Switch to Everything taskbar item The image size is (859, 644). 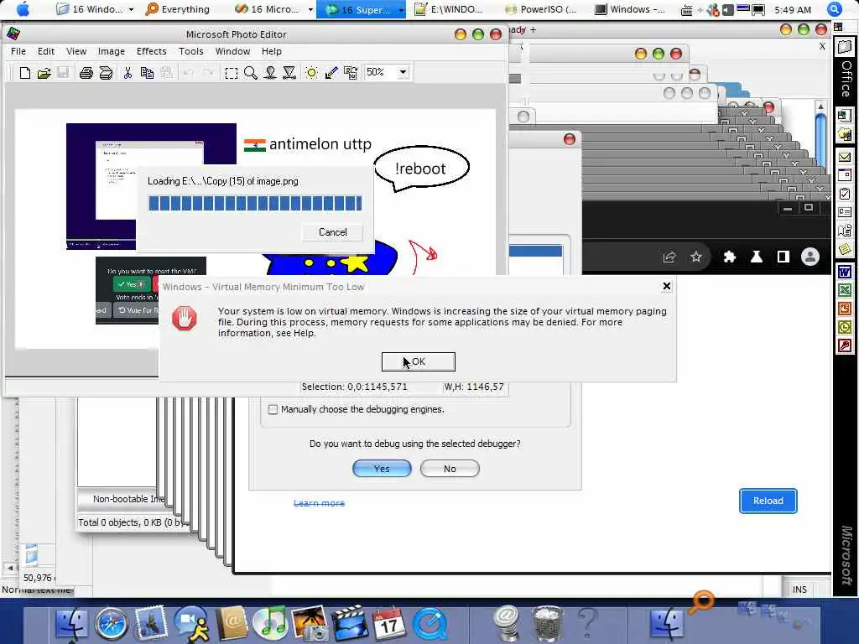point(178,9)
